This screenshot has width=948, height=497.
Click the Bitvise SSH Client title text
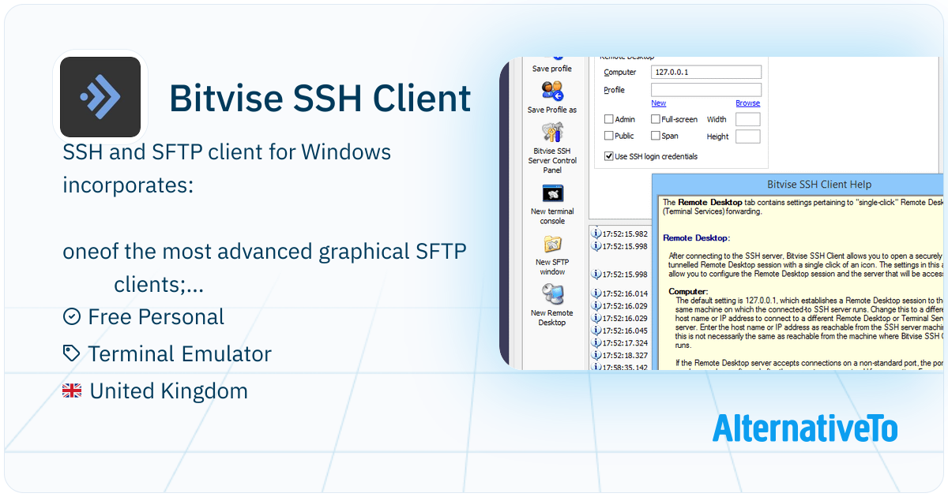tap(320, 99)
